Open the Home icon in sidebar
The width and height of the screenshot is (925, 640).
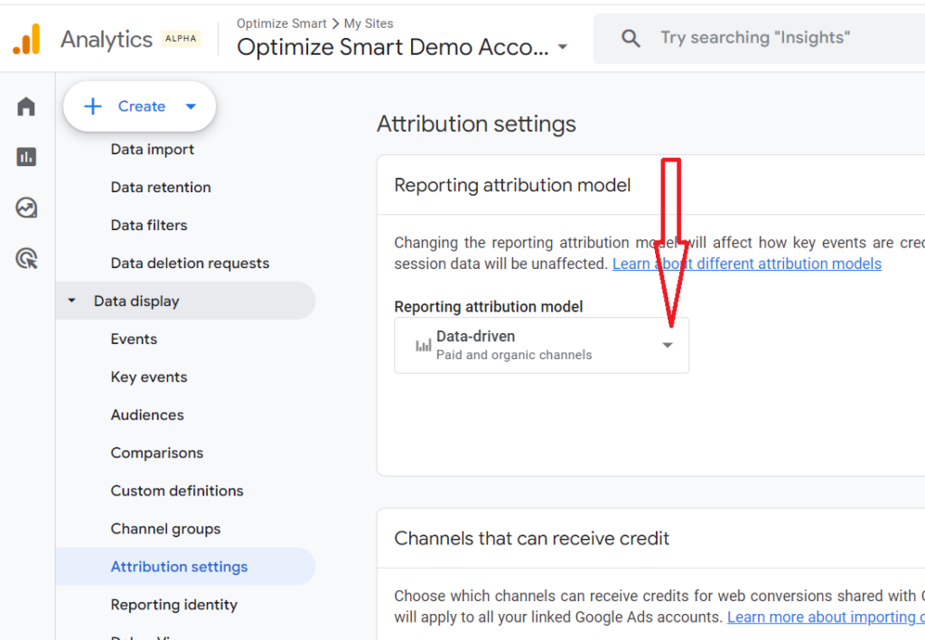(x=26, y=107)
